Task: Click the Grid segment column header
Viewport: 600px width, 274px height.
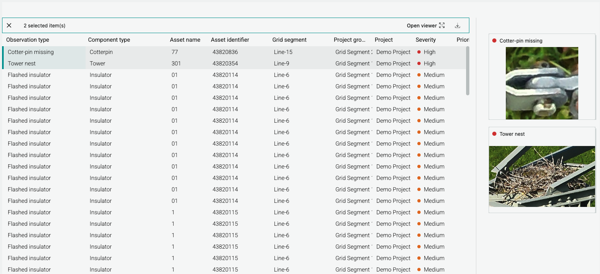Action: (x=289, y=40)
